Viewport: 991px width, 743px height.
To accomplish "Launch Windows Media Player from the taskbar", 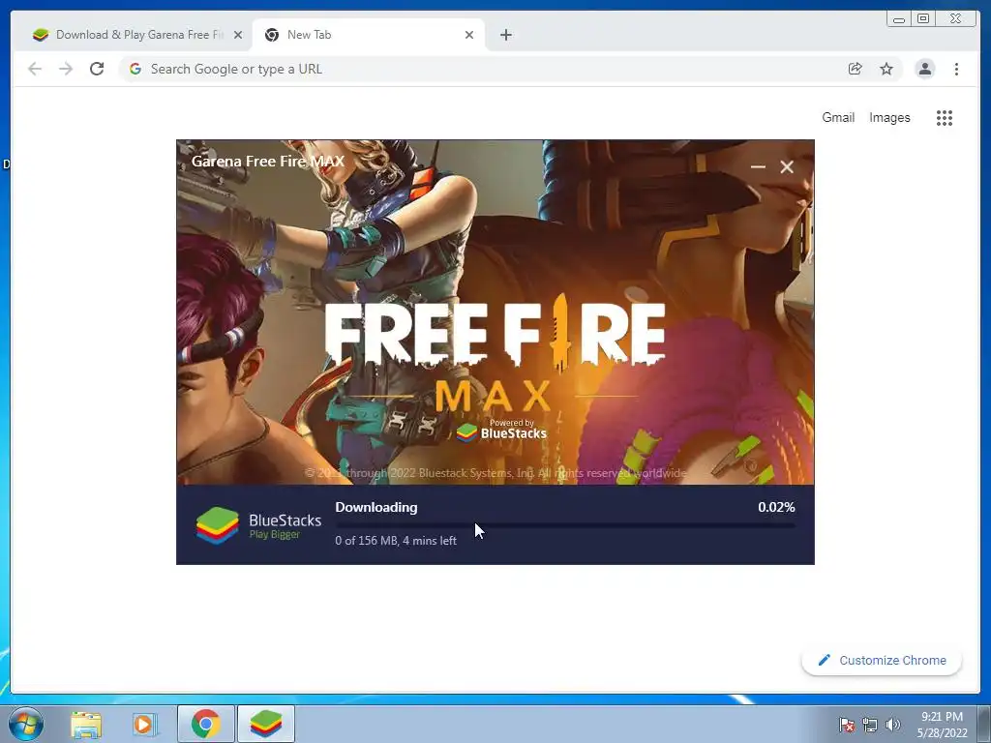I will pyautogui.click(x=144, y=724).
